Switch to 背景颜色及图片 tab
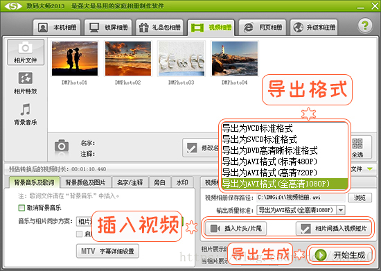Image resolution: width=381 pixels, height=271 pixels. tap(85, 182)
